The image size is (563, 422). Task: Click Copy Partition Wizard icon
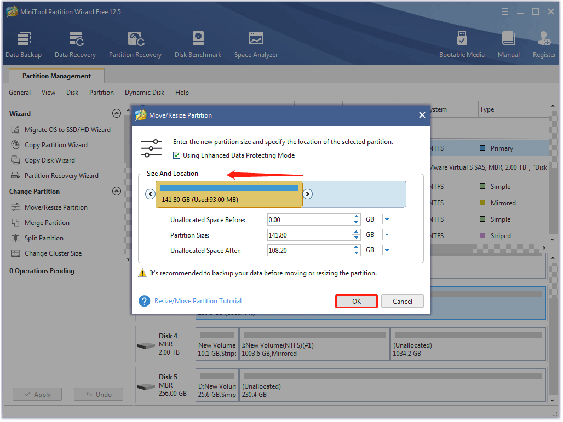(x=15, y=145)
